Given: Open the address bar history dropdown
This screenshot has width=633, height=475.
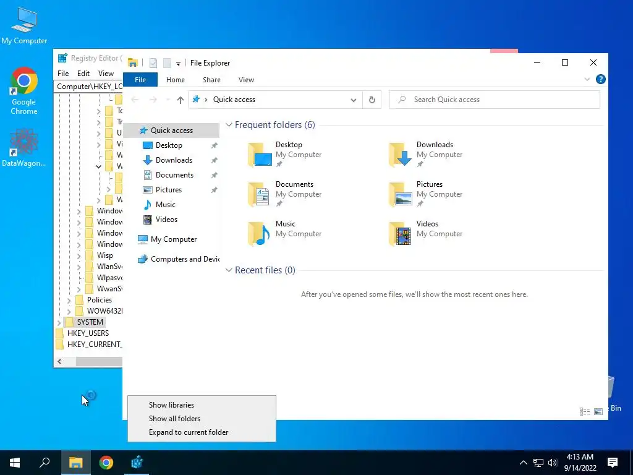Looking at the screenshot, I should click(353, 100).
